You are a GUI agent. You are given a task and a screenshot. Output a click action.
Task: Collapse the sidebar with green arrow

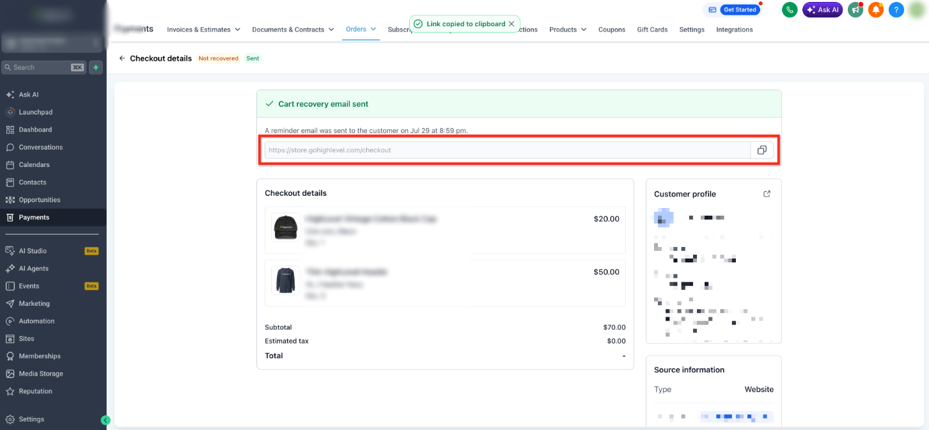tap(105, 420)
